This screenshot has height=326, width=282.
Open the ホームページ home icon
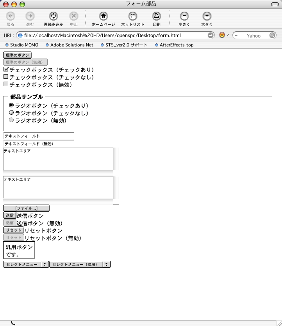104,16
